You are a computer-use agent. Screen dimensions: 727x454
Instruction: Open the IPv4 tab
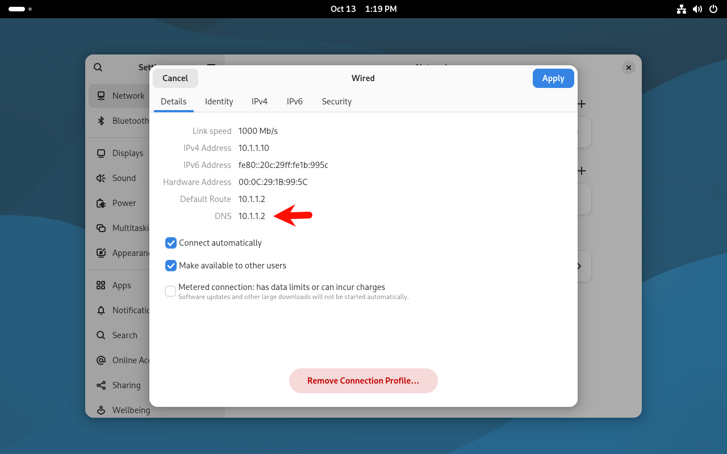coord(260,102)
